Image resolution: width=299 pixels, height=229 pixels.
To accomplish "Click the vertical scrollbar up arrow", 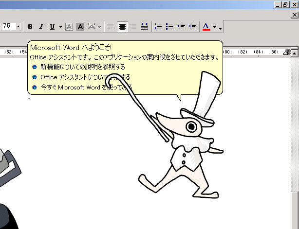I will pos(295,53).
